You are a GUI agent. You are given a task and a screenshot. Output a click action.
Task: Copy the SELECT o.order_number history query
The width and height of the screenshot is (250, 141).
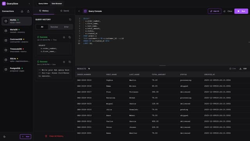[70, 37]
